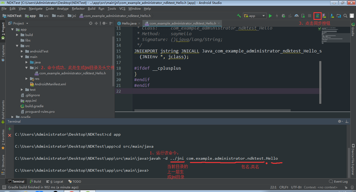Open Gradle side panel
The width and height of the screenshot is (356, 192).
click(x=353, y=29)
